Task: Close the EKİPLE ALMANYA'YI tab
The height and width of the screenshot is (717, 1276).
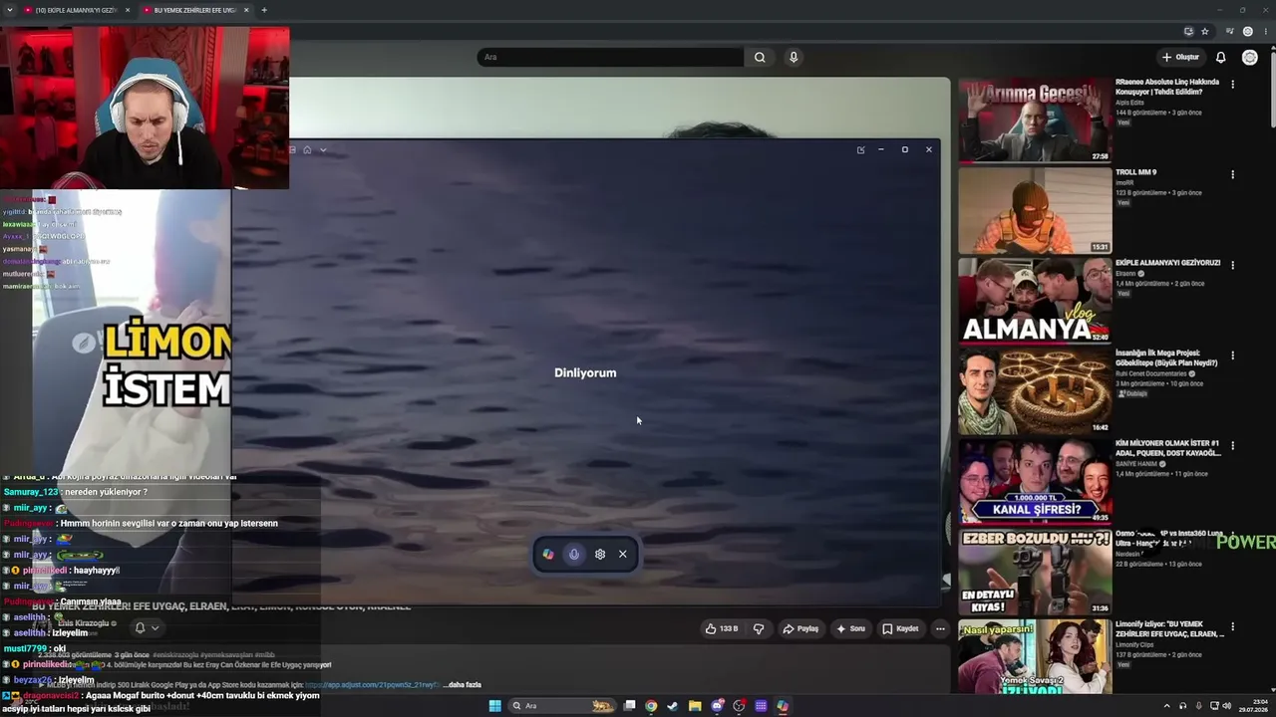Action: tap(128, 10)
